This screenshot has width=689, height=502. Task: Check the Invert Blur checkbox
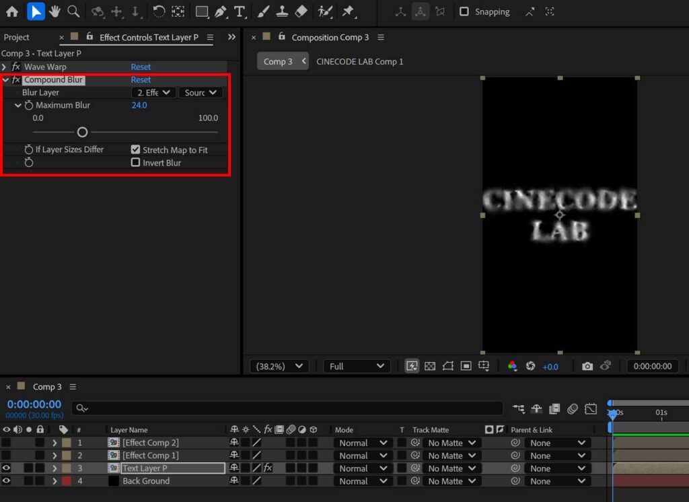coord(135,162)
